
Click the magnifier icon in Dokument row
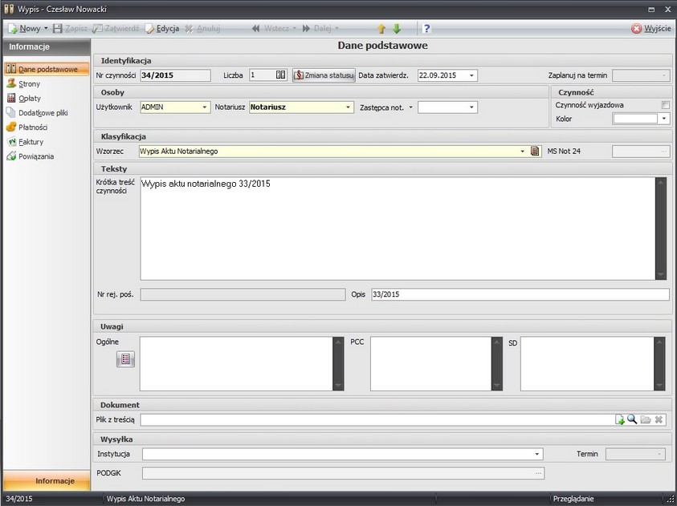pyautogui.click(x=632, y=419)
